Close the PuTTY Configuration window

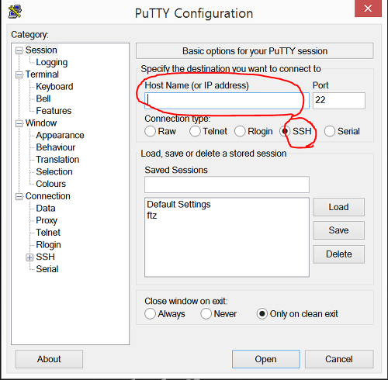click(368, 9)
